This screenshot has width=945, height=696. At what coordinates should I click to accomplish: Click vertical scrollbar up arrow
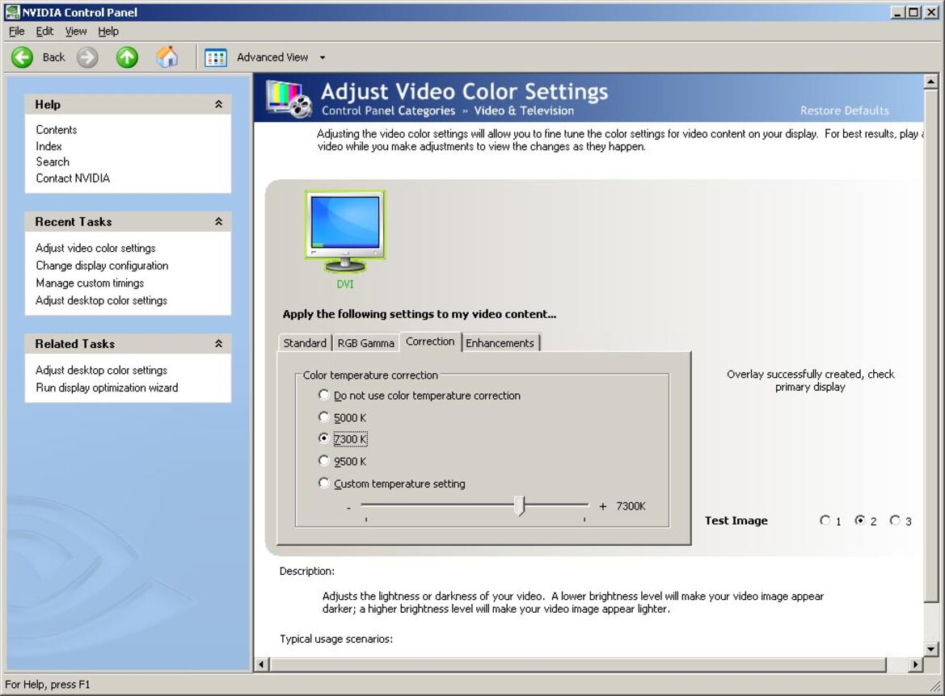931,82
